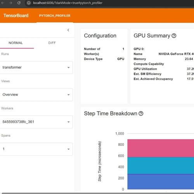This screenshot has width=194, height=194.
Task: Open the PYTORCH_PROFILER tab
Action: [x=55, y=16]
